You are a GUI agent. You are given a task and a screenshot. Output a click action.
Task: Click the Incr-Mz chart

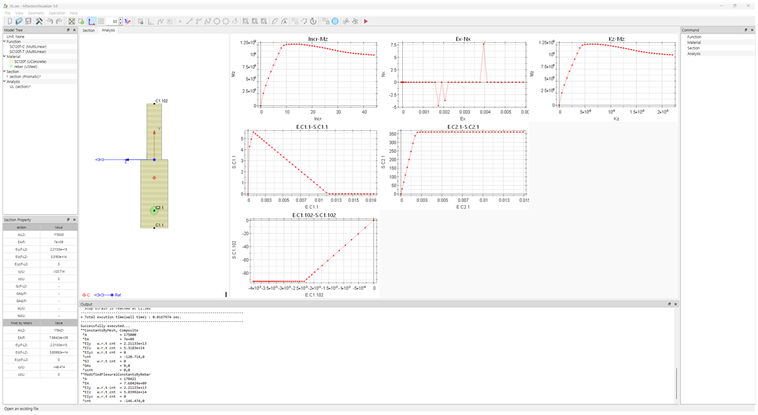[x=304, y=78]
